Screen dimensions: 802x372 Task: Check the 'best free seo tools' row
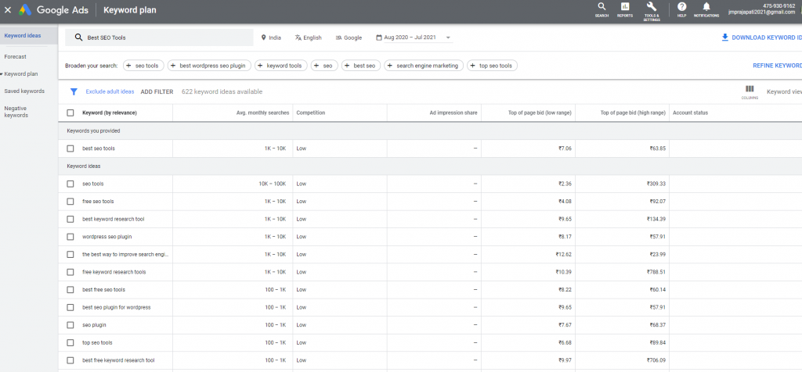pyautogui.click(x=70, y=290)
